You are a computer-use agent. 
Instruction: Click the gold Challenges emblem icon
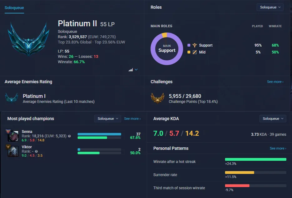pyautogui.click(x=157, y=98)
